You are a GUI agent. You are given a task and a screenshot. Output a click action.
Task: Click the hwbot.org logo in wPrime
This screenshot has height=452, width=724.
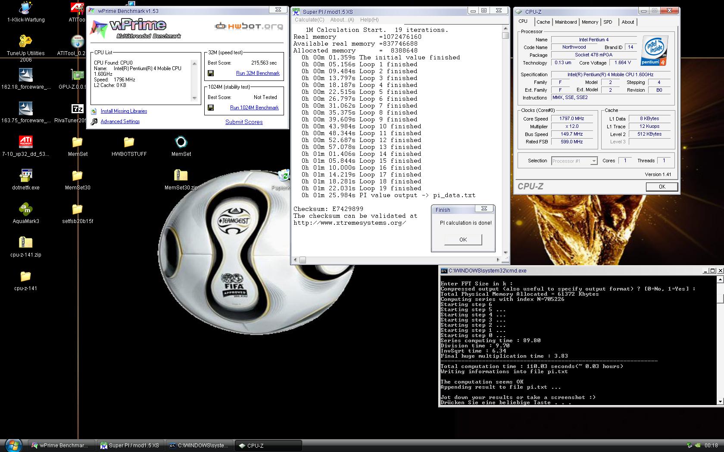coord(249,26)
